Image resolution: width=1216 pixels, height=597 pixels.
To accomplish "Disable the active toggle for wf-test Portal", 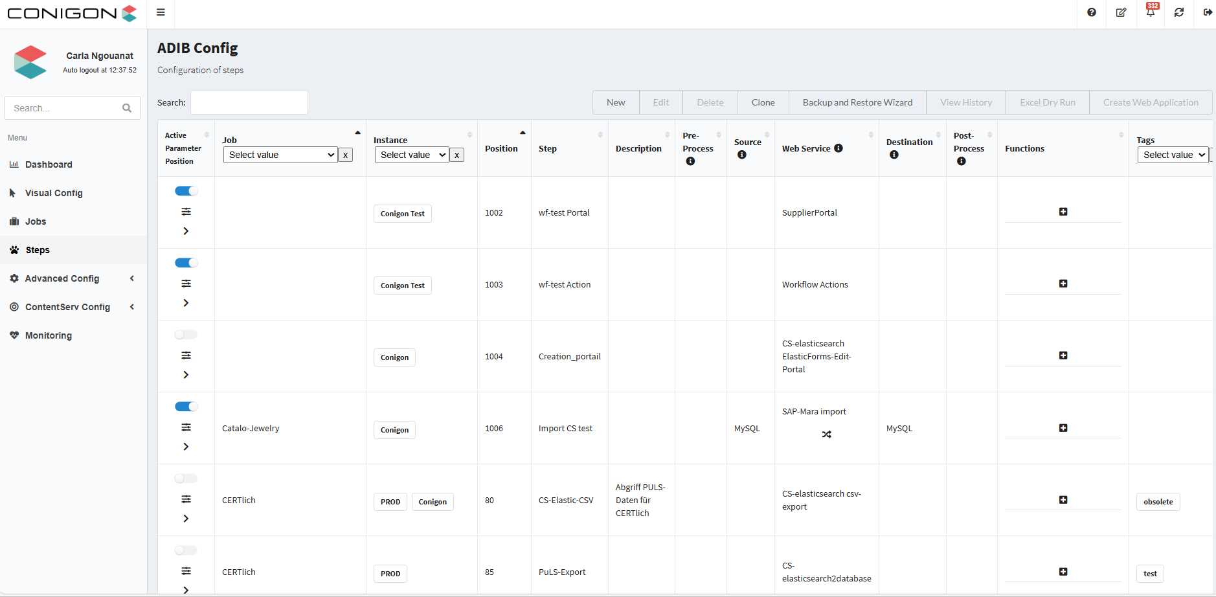I will click(x=186, y=191).
